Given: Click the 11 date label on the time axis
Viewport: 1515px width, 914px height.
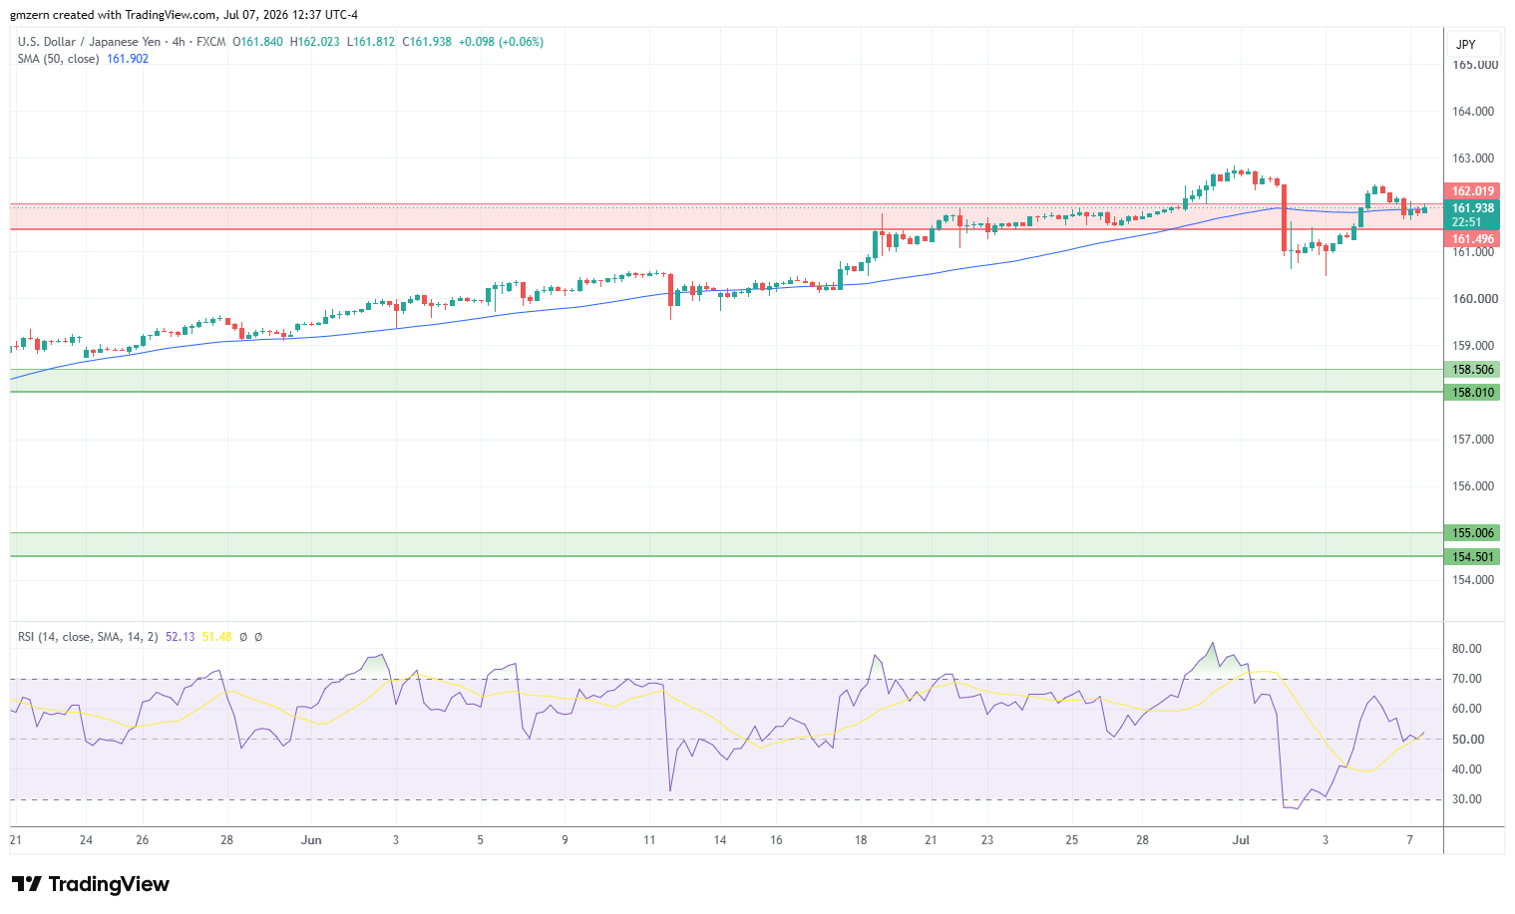Looking at the screenshot, I should pos(649,840).
